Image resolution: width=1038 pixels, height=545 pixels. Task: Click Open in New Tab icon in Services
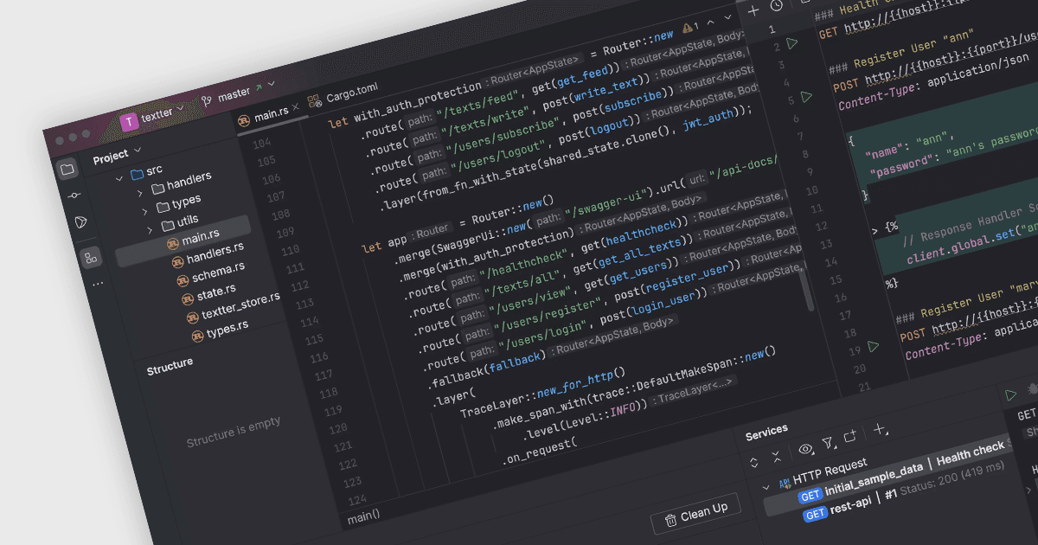[851, 437]
